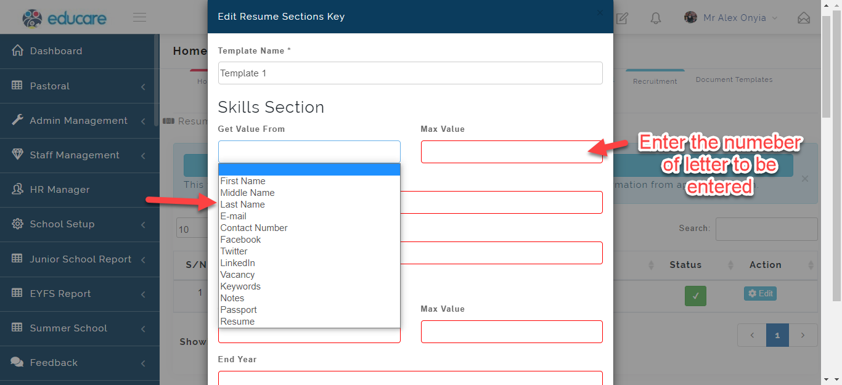Click the Template Name input field
Image resolution: width=842 pixels, height=385 pixels.
point(410,73)
